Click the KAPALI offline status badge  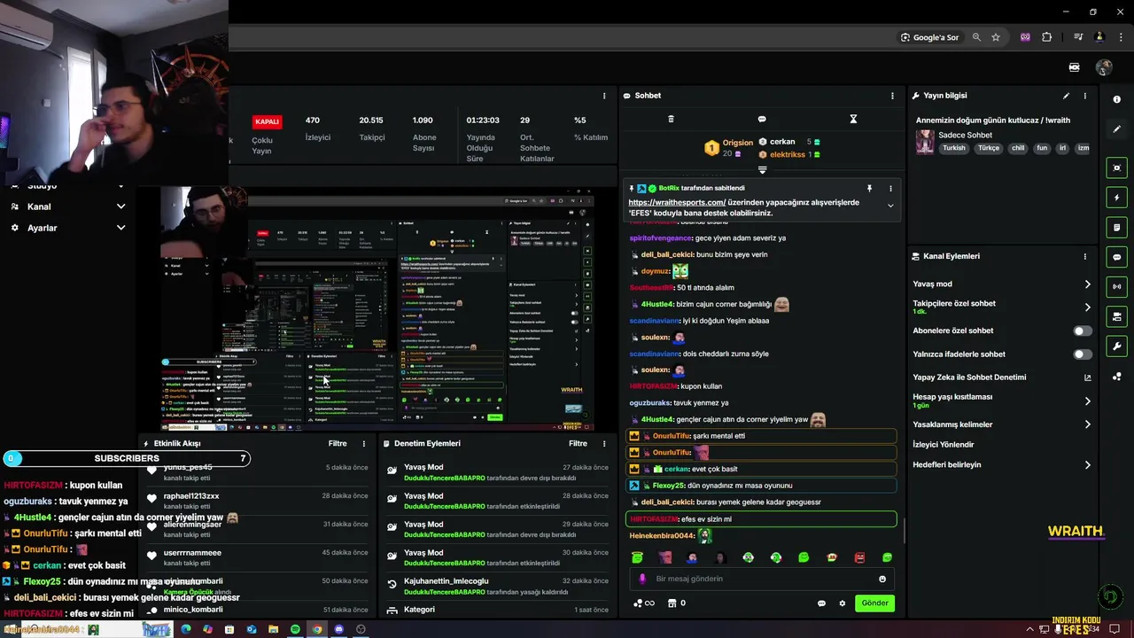pos(267,121)
